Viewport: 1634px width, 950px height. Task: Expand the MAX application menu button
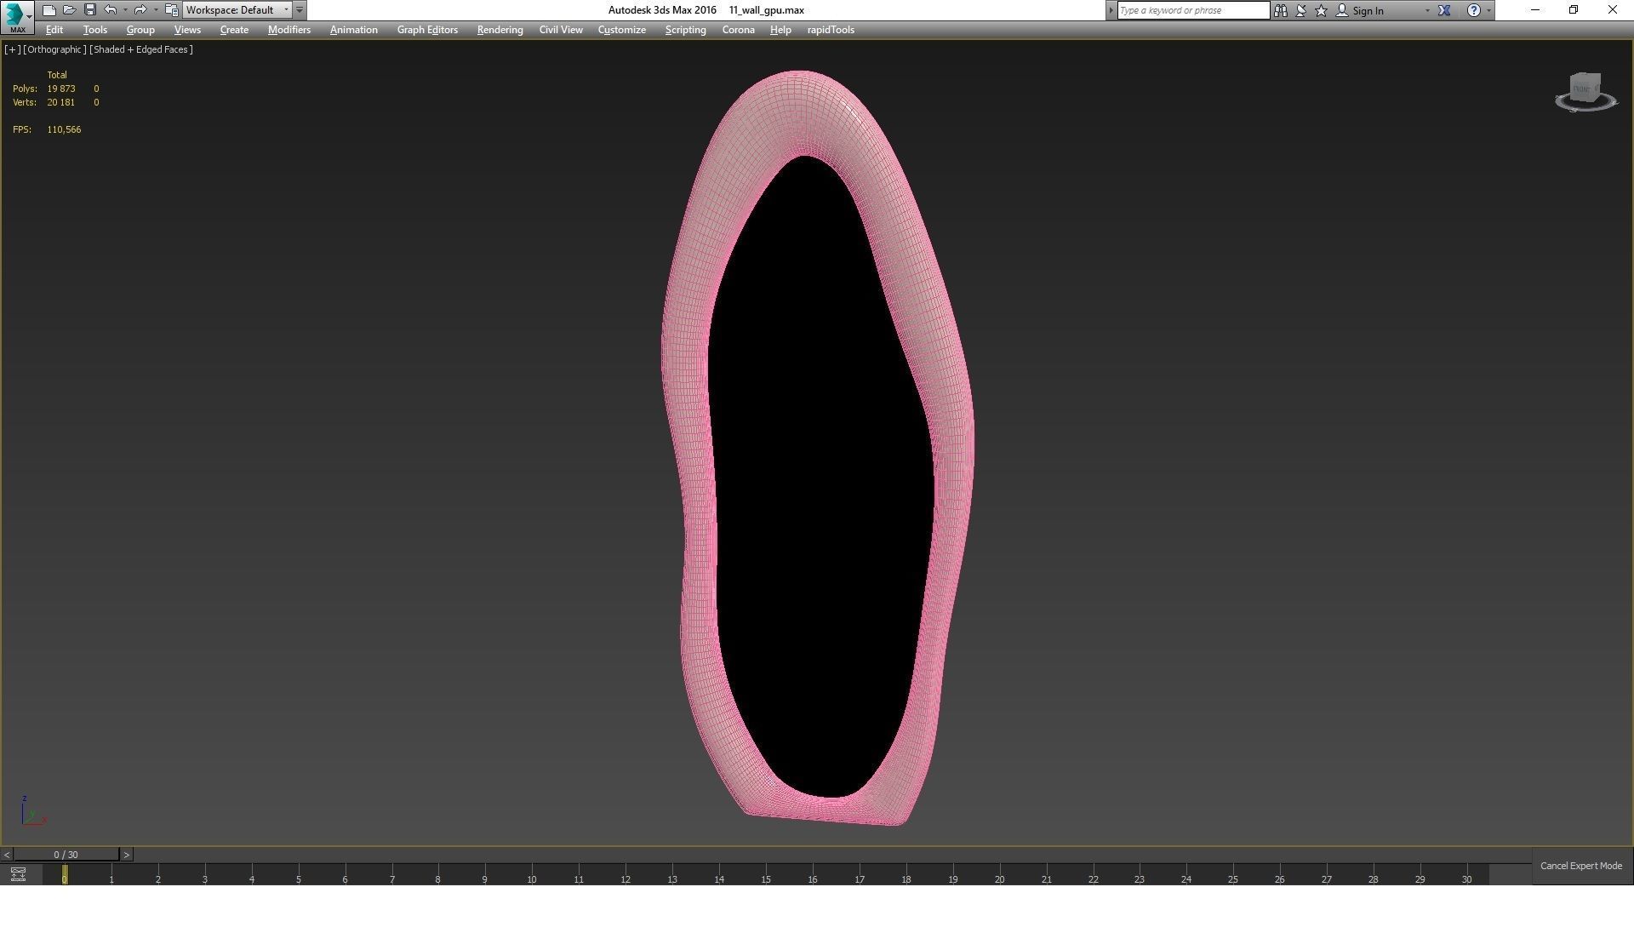click(x=17, y=15)
